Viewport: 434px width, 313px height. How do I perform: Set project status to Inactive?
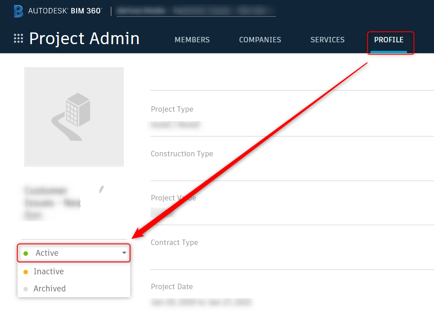click(x=49, y=271)
